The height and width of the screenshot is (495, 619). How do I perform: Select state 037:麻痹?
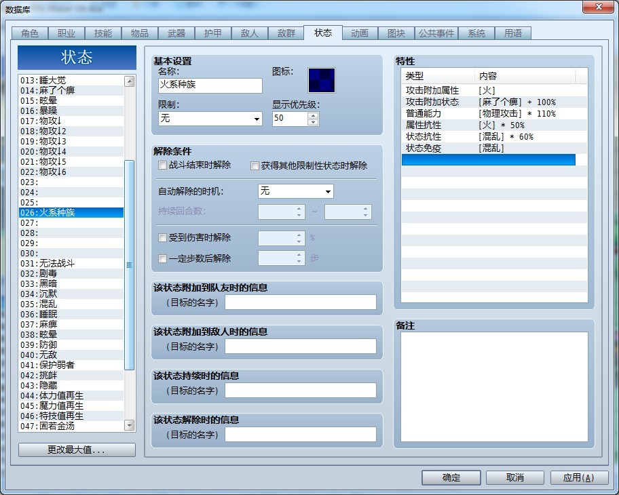point(71,324)
